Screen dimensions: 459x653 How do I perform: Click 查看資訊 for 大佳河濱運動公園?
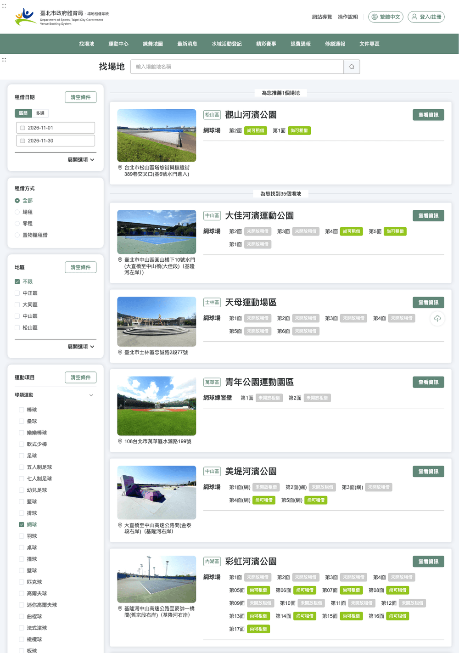point(428,216)
